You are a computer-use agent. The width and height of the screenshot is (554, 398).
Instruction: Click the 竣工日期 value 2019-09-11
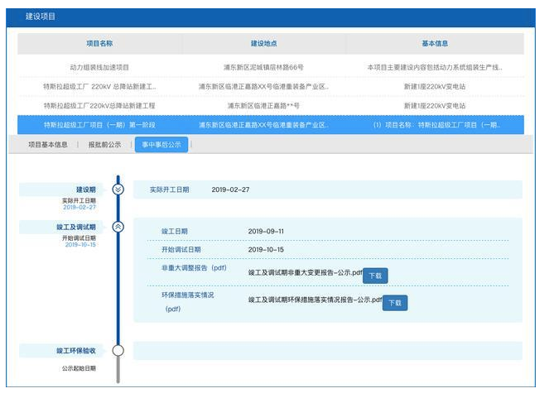[x=266, y=232]
